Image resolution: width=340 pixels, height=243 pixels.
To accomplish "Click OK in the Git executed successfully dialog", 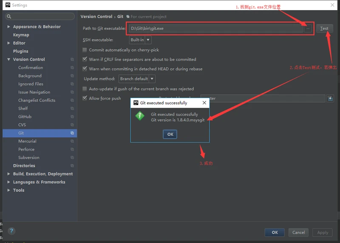I will coord(170,134).
